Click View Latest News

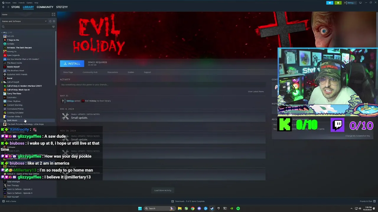256,92
